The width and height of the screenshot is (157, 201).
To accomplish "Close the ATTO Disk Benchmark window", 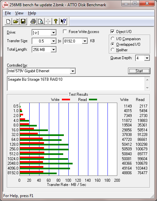I will [x=147, y=4].
